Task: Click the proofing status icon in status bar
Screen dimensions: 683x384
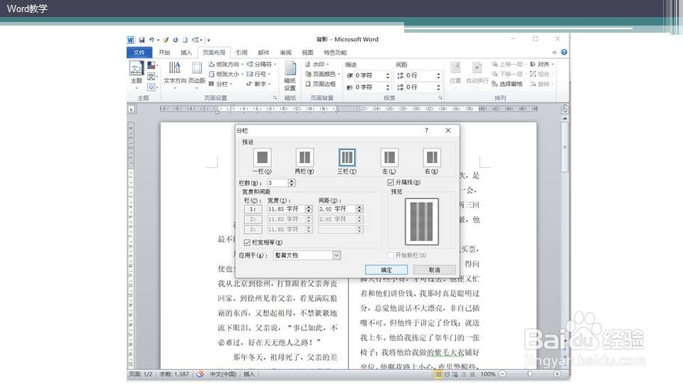Action: coord(200,374)
